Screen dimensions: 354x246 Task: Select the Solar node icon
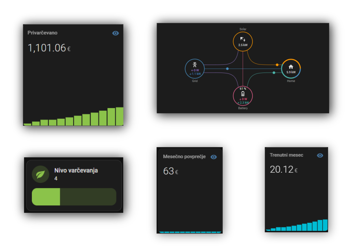click(243, 40)
